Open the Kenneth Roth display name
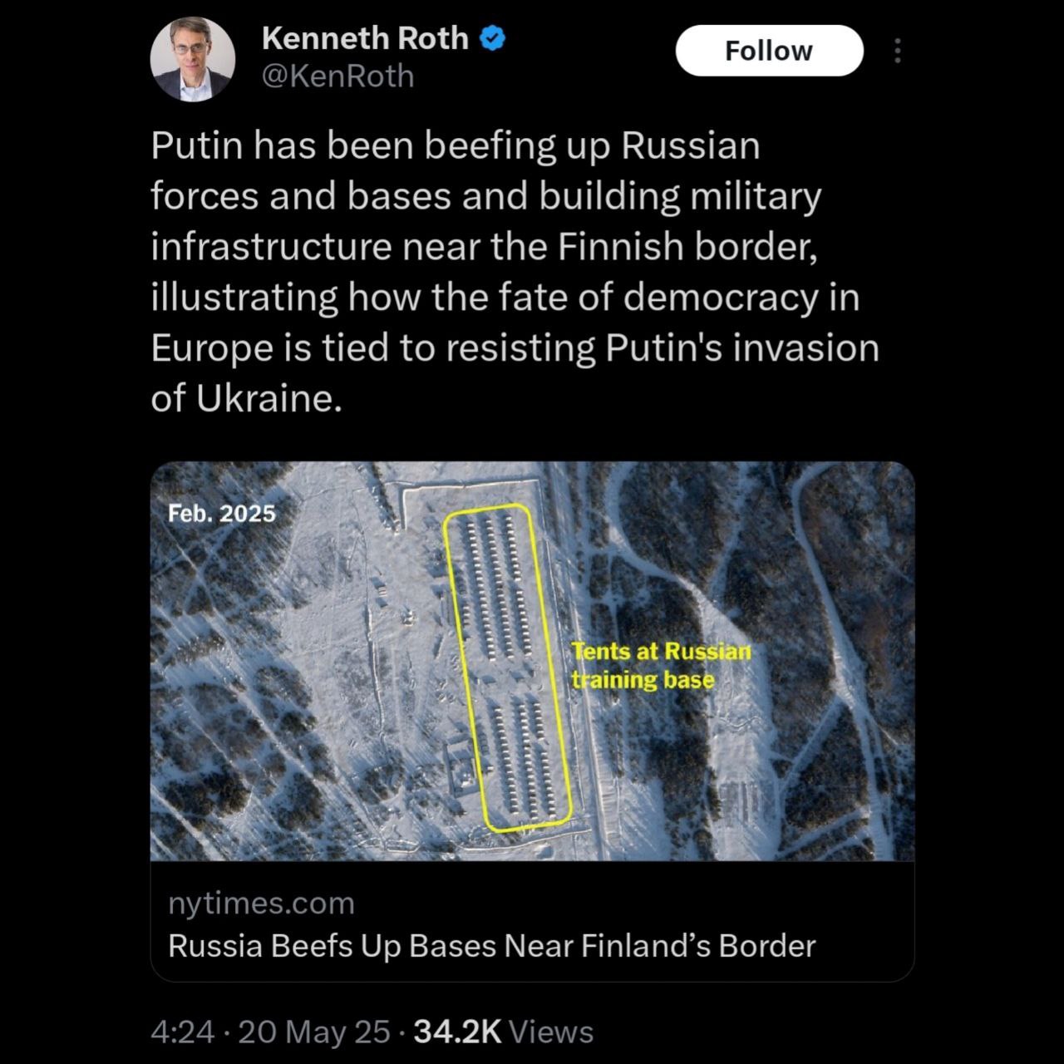The height and width of the screenshot is (1064, 1064). point(365,38)
